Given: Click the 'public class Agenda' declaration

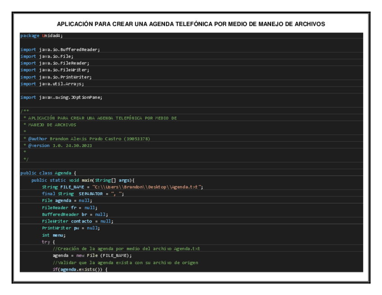Looking at the screenshot, I should pyautogui.click(x=49, y=173).
